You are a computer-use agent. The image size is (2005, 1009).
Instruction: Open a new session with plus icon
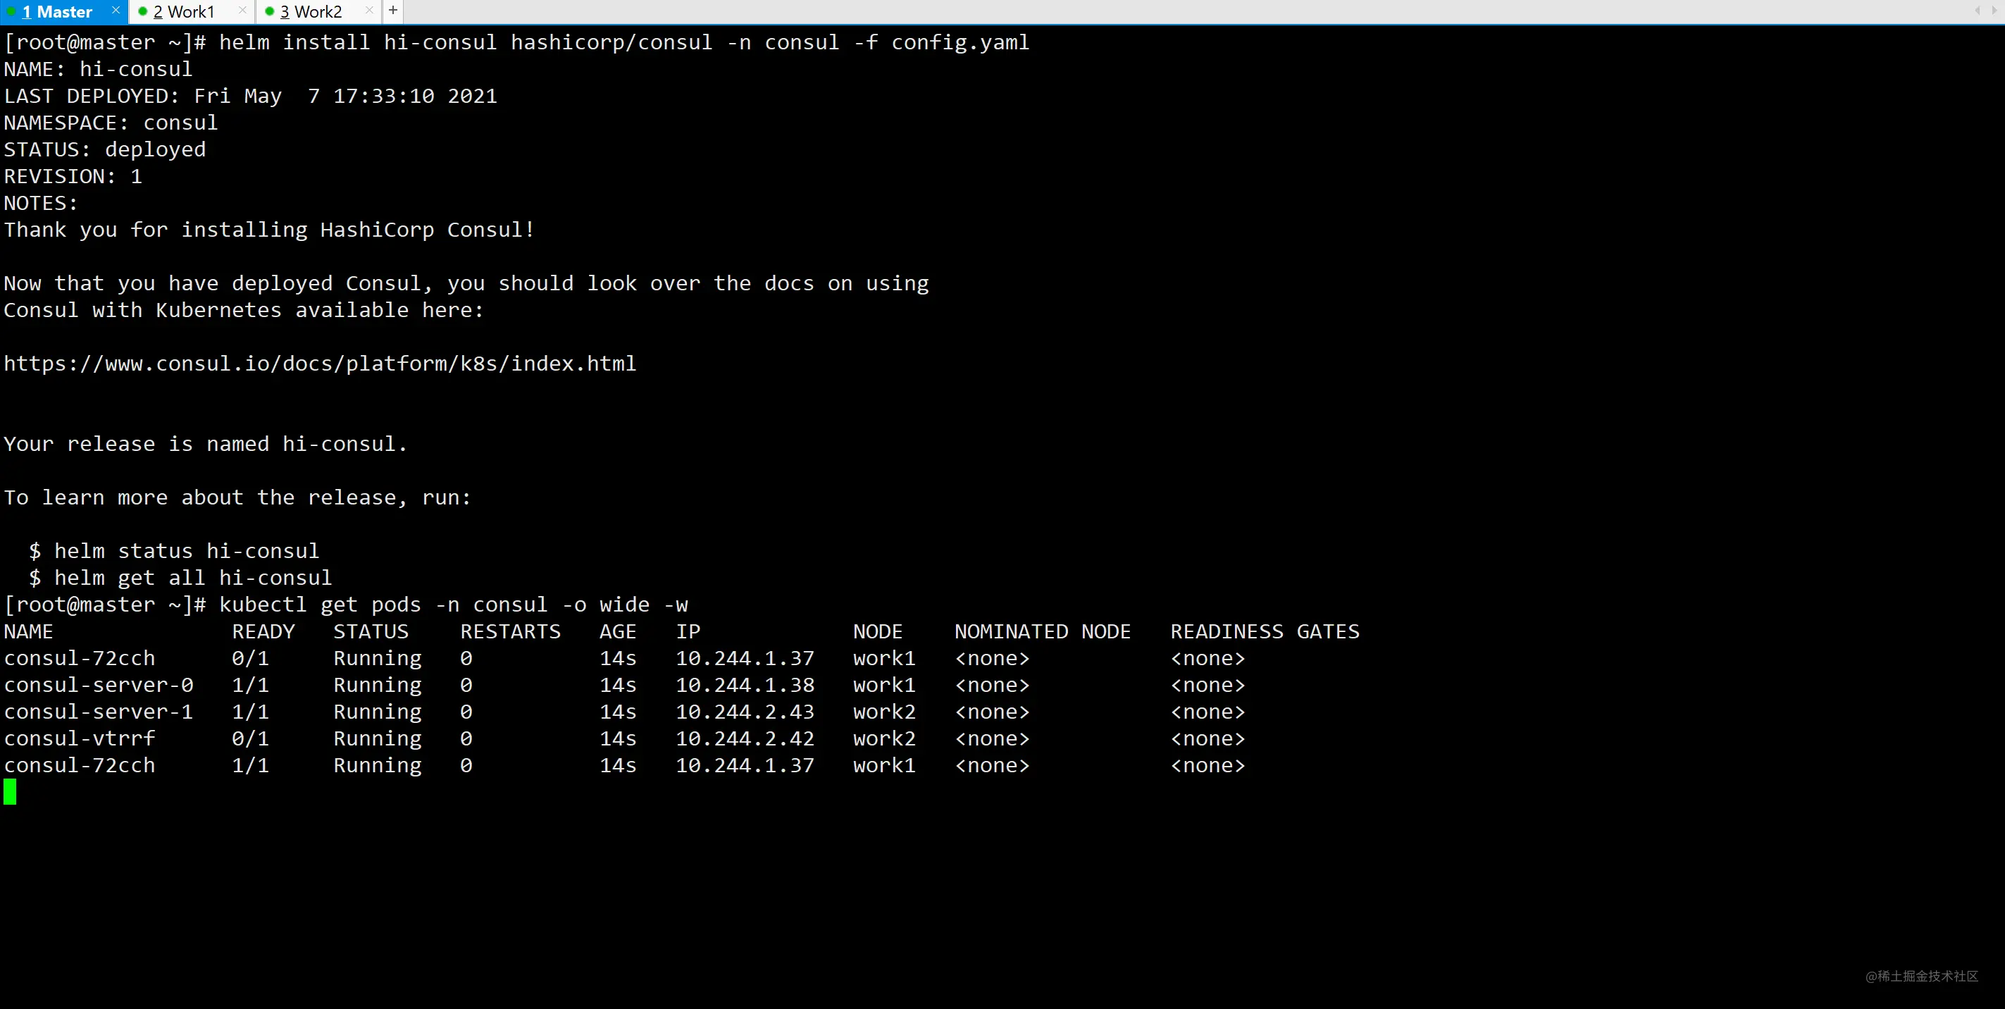tap(393, 10)
